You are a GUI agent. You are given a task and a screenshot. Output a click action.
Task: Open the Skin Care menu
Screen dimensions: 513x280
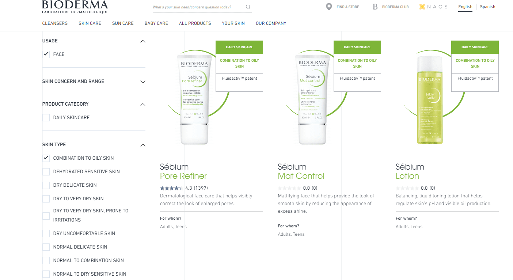pos(90,23)
